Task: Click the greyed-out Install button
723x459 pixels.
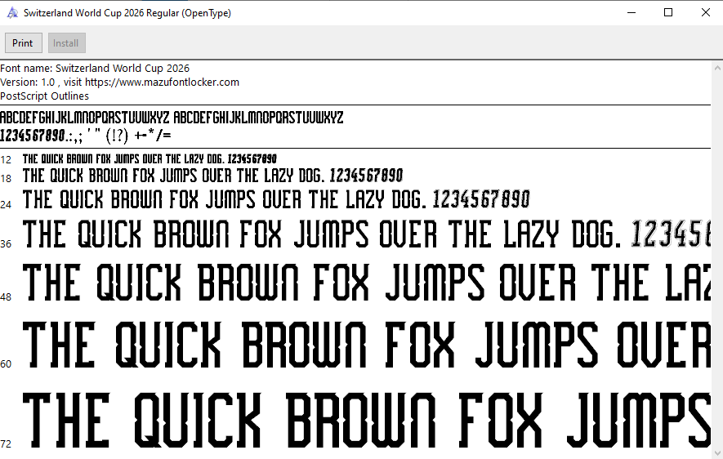Action: click(66, 43)
